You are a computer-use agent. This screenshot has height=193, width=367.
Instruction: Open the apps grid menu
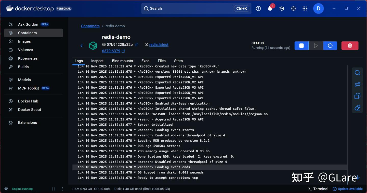point(305,8)
